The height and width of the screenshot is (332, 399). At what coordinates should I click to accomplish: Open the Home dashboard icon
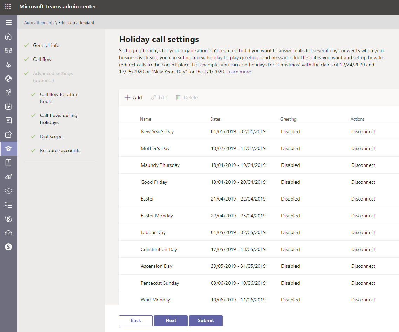point(9,36)
